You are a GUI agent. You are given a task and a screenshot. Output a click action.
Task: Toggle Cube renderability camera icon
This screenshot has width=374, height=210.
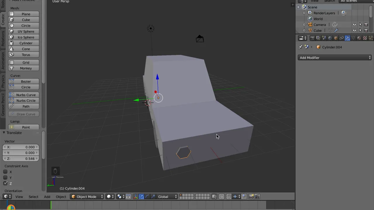click(366, 31)
